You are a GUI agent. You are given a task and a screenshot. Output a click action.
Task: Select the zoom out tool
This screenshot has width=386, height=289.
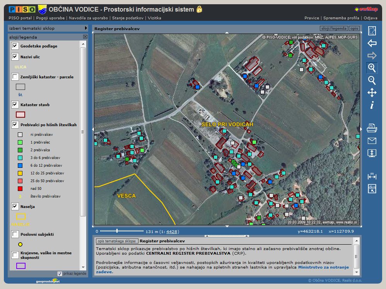click(x=372, y=80)
